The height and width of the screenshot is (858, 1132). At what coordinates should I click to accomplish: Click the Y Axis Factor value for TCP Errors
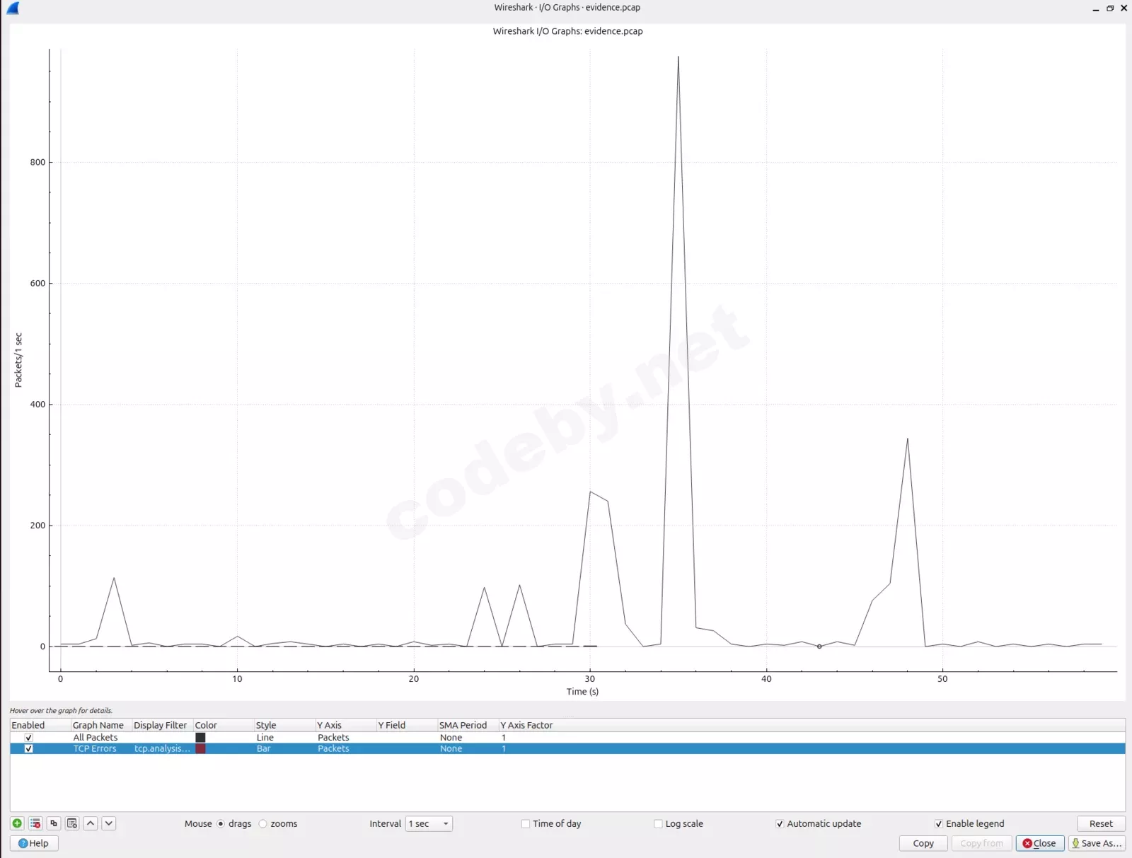tap(504, 748)
